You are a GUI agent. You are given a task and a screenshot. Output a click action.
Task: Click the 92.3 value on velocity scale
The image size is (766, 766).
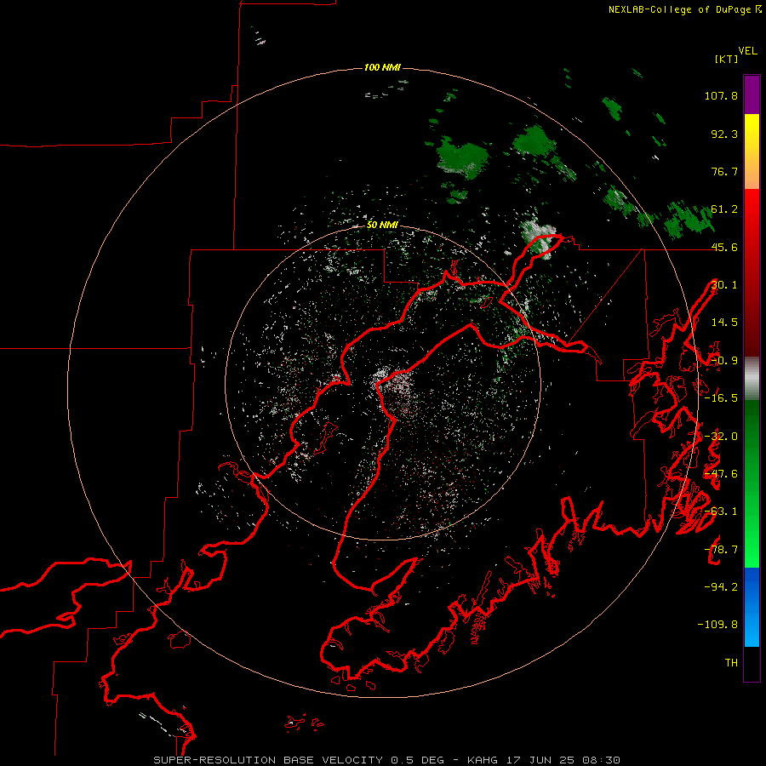[724, 134]
